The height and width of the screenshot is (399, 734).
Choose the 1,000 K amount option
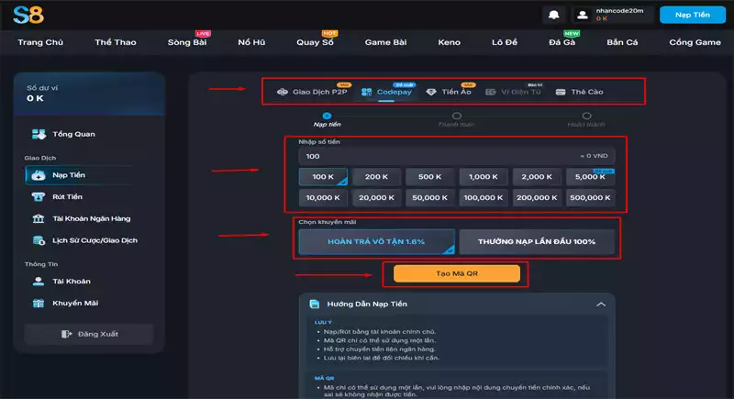click(x=484, y=177)
